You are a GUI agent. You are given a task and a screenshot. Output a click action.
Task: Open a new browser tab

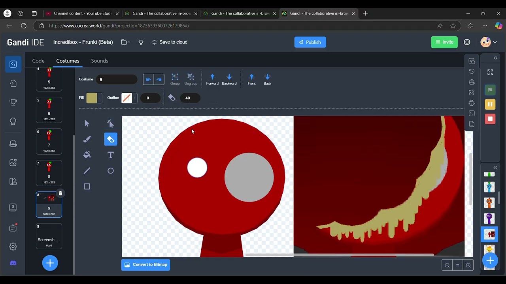coord(365,13)
